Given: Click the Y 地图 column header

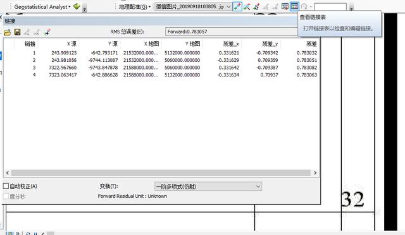Looking at the screenshot, I should click(x=182, y=44).
